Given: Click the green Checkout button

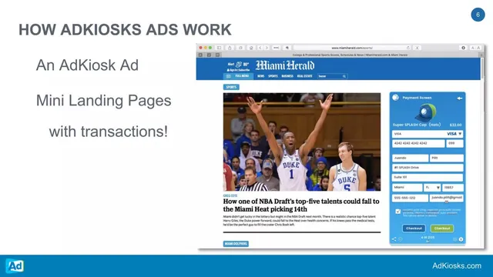Looking at the screenshot, I should (x=441, y=229).
